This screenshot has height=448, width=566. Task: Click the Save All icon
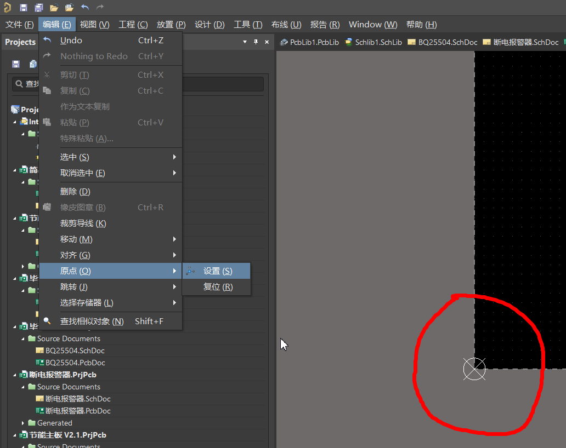(x=38, y=7)
